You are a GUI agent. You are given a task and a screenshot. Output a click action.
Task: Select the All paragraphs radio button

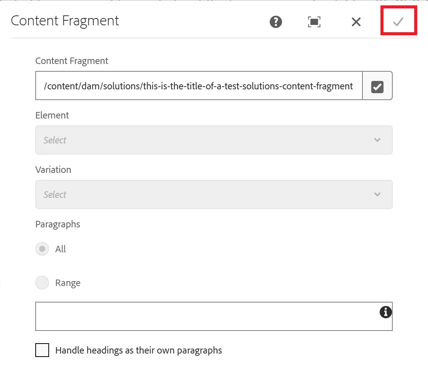click(x=42, y=249)
